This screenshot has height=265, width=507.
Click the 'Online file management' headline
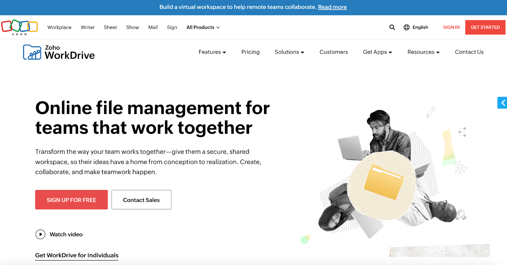pos(152,118)
